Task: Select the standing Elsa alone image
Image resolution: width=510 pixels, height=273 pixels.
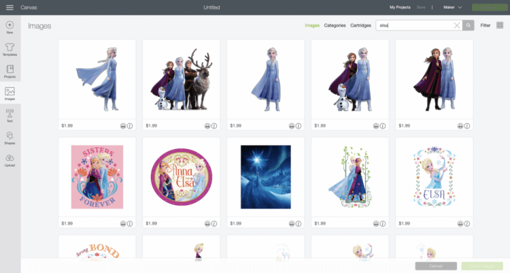Action: [x=266, y=79]
